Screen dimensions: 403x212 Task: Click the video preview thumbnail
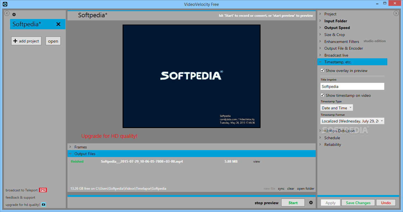[x=191, y=76]
